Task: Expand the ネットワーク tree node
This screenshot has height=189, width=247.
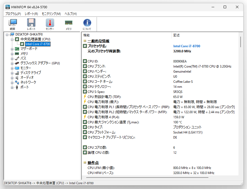Action: click(12, 83)
